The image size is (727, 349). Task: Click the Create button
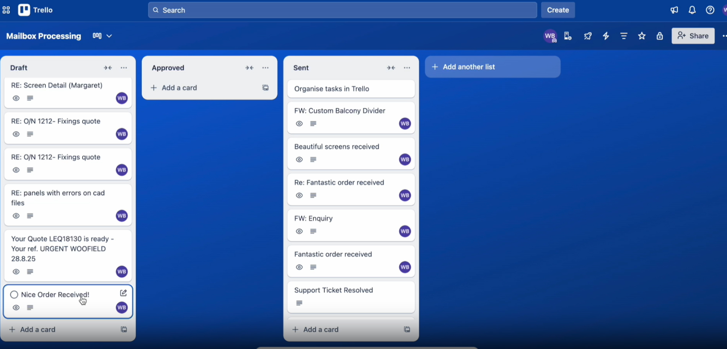557,10
